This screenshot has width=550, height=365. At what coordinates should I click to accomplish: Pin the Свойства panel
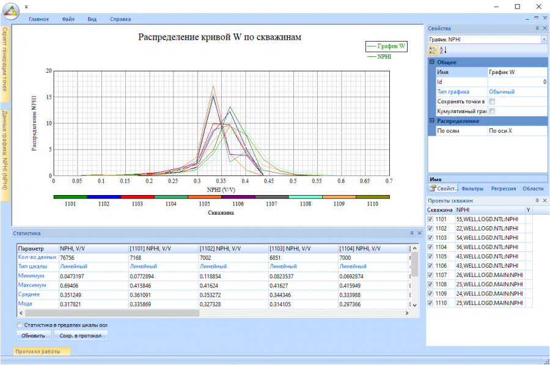(537, 28)
